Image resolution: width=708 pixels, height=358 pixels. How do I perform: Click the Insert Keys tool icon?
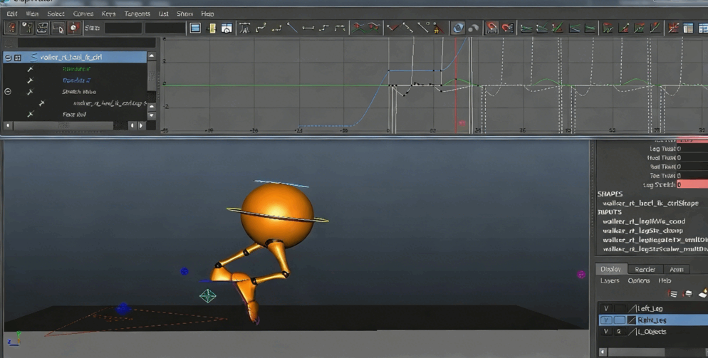click(26, 28)
